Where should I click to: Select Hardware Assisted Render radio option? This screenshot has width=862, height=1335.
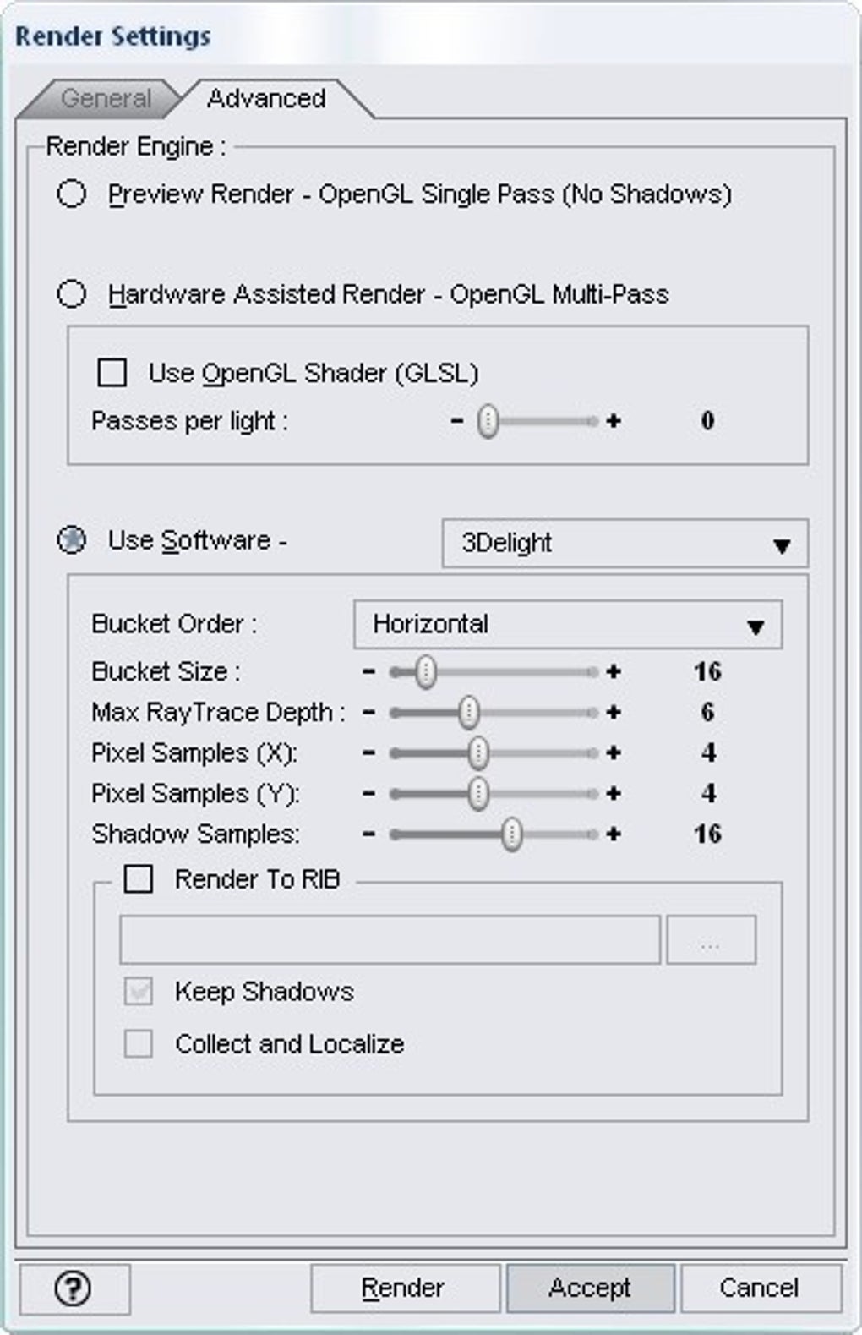(x=72, y=294)
